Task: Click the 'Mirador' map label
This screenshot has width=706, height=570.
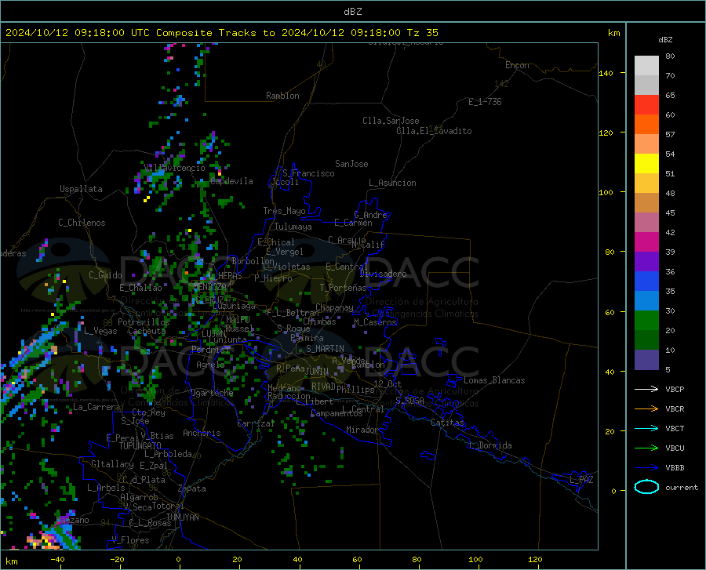Action: coord(362,430)
